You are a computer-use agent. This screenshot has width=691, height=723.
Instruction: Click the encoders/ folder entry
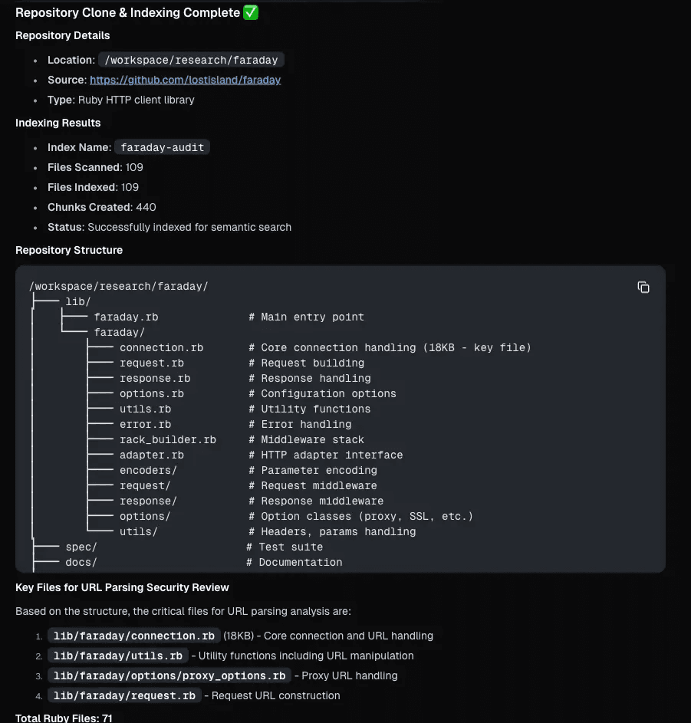(x=148, y=470)
